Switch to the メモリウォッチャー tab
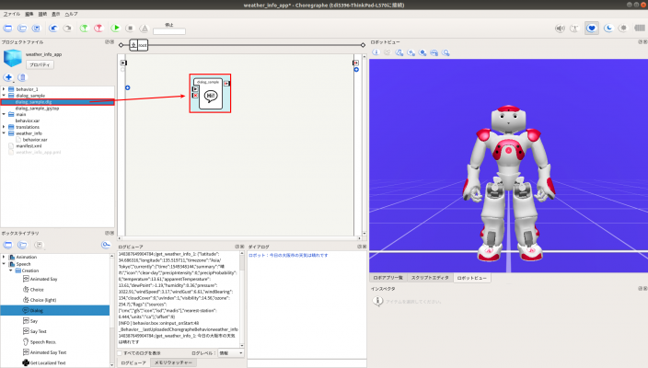This screenshot has height=368, width=648. (172, 363)
